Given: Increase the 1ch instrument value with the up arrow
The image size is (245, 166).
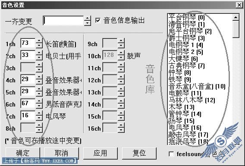Looking at the screenshot, I should click(x=39, y=41).
